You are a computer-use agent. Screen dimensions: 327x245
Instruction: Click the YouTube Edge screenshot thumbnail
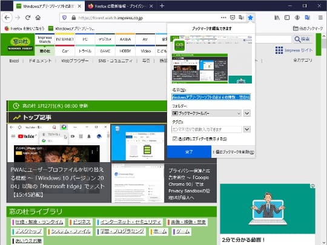59,143
